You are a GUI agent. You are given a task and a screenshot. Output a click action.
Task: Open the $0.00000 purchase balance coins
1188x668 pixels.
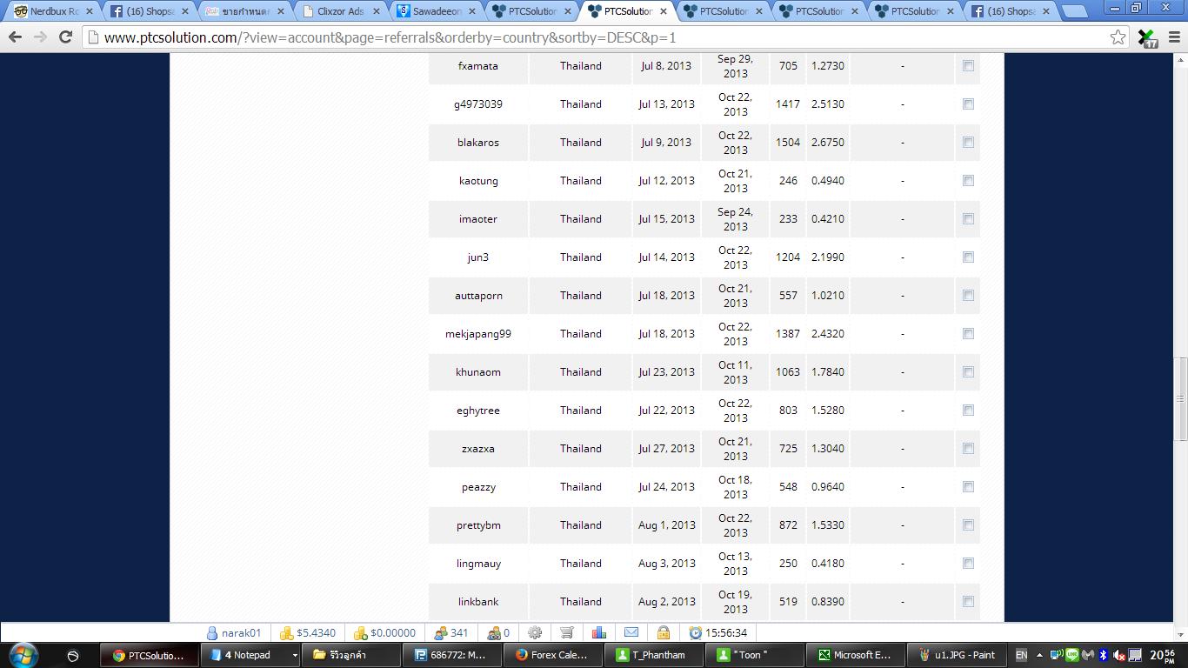(360, 632)
